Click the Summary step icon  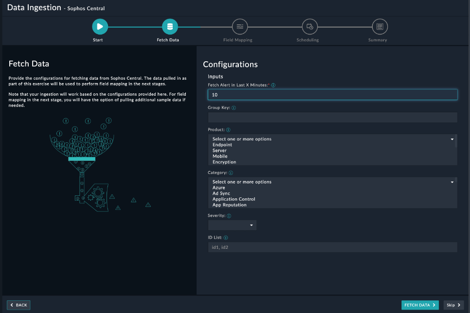point(380,27)
